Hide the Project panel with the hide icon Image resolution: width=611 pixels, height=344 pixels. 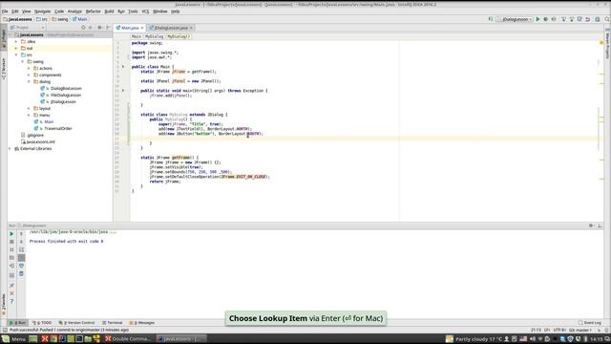(x=108, y=28)
